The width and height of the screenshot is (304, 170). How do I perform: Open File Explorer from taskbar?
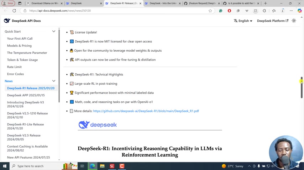click(102, 166)
